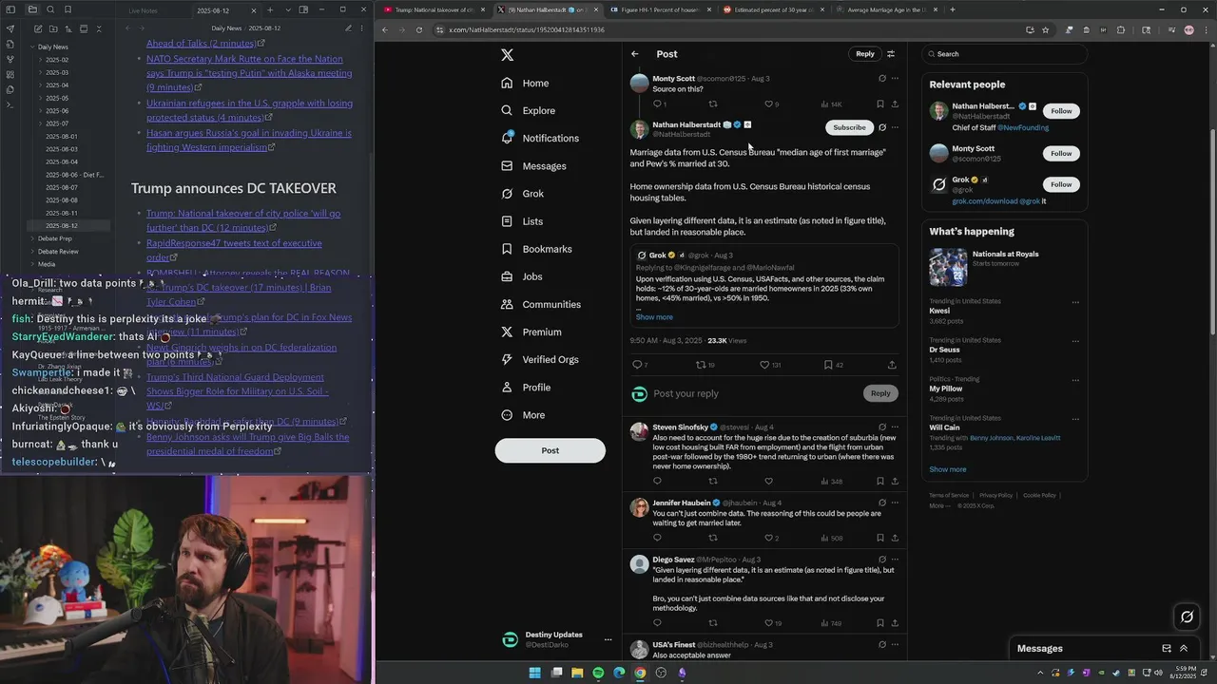Open Obsidian search icon
Viewport: 1217px width, 684px height.
[50, 9]
